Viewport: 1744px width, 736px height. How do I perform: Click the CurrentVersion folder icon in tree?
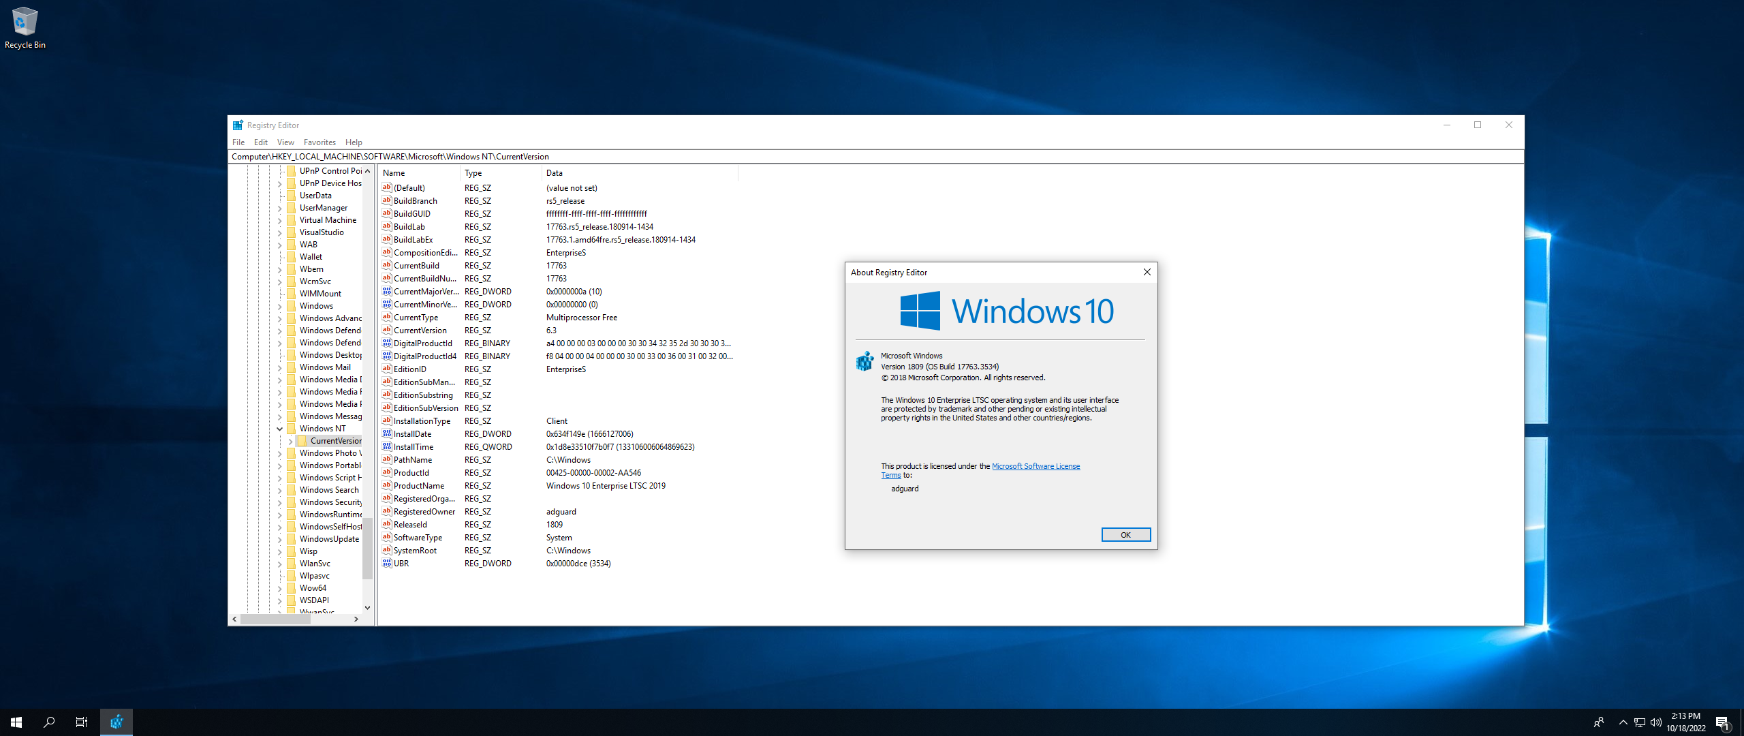coord(302,441)
